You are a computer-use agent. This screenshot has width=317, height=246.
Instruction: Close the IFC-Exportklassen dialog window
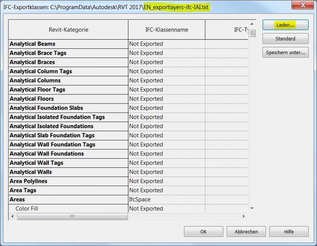(304, 6)
